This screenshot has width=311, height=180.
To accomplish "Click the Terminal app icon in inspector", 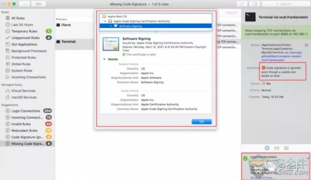I will click(x=250, y=17).
